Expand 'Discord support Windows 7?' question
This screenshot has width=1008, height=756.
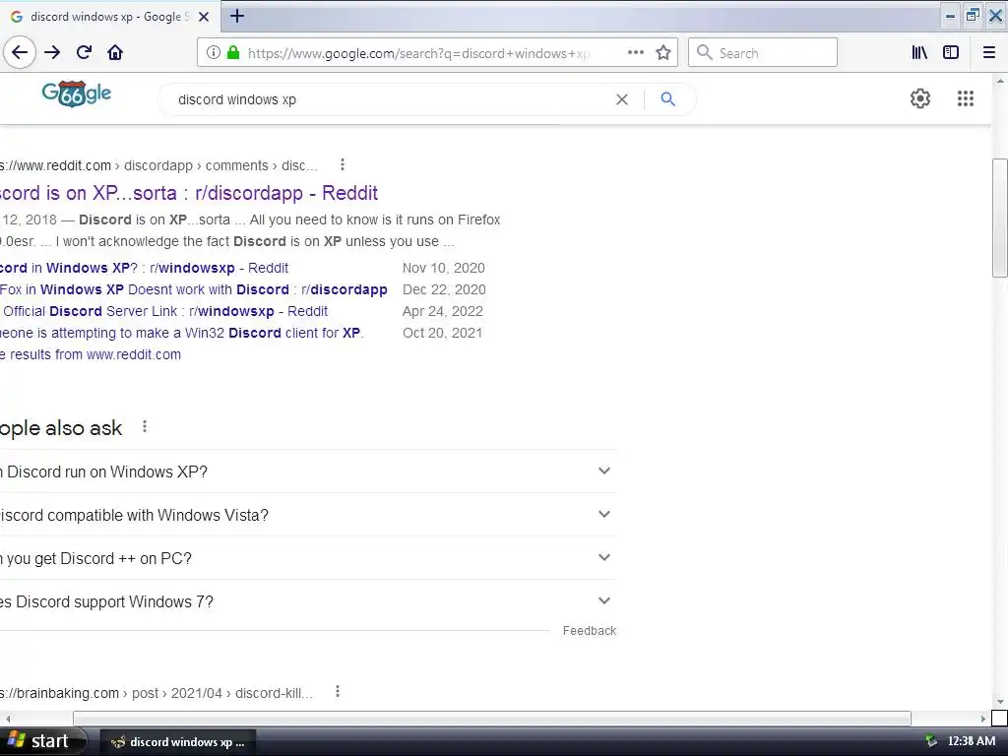click(x=308, y=601)
